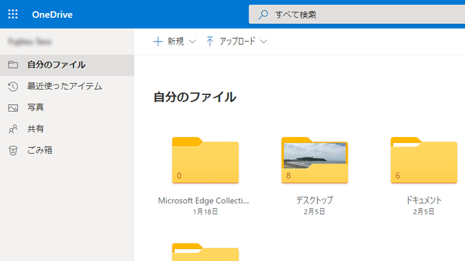Expand the アップロード dropdown chevron

263,42
